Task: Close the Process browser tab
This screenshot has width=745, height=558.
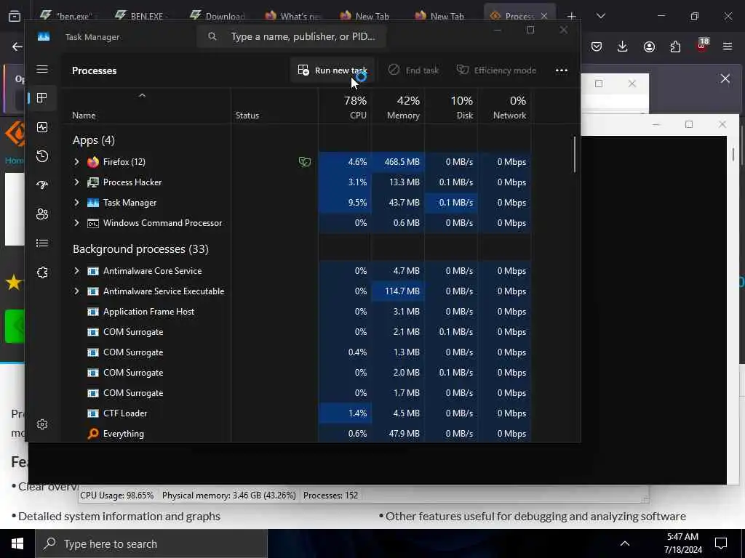Action: (x=544, y=16)
